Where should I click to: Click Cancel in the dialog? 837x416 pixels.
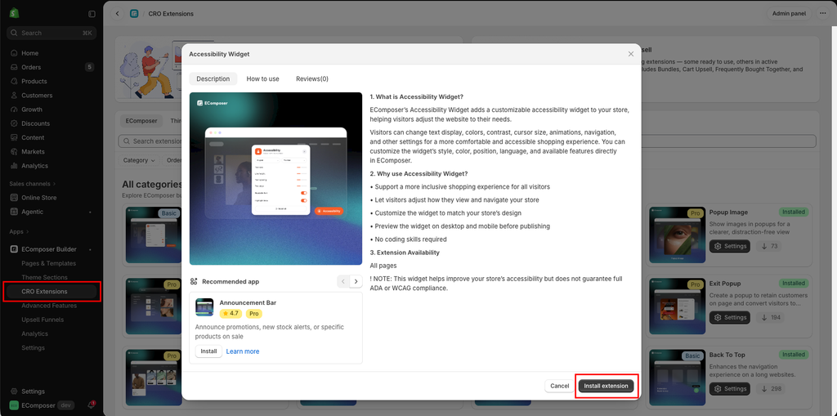coord(559,386)
